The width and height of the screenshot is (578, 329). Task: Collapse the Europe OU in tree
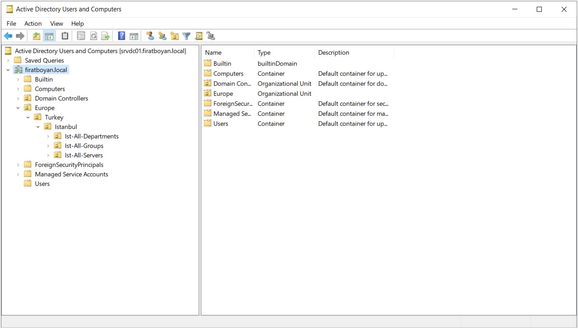click(x=18, y=108)
